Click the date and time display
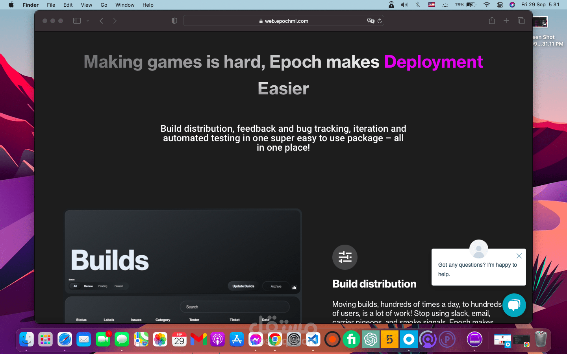The height and width of the screenshot is (354, 567). [540, 5]
